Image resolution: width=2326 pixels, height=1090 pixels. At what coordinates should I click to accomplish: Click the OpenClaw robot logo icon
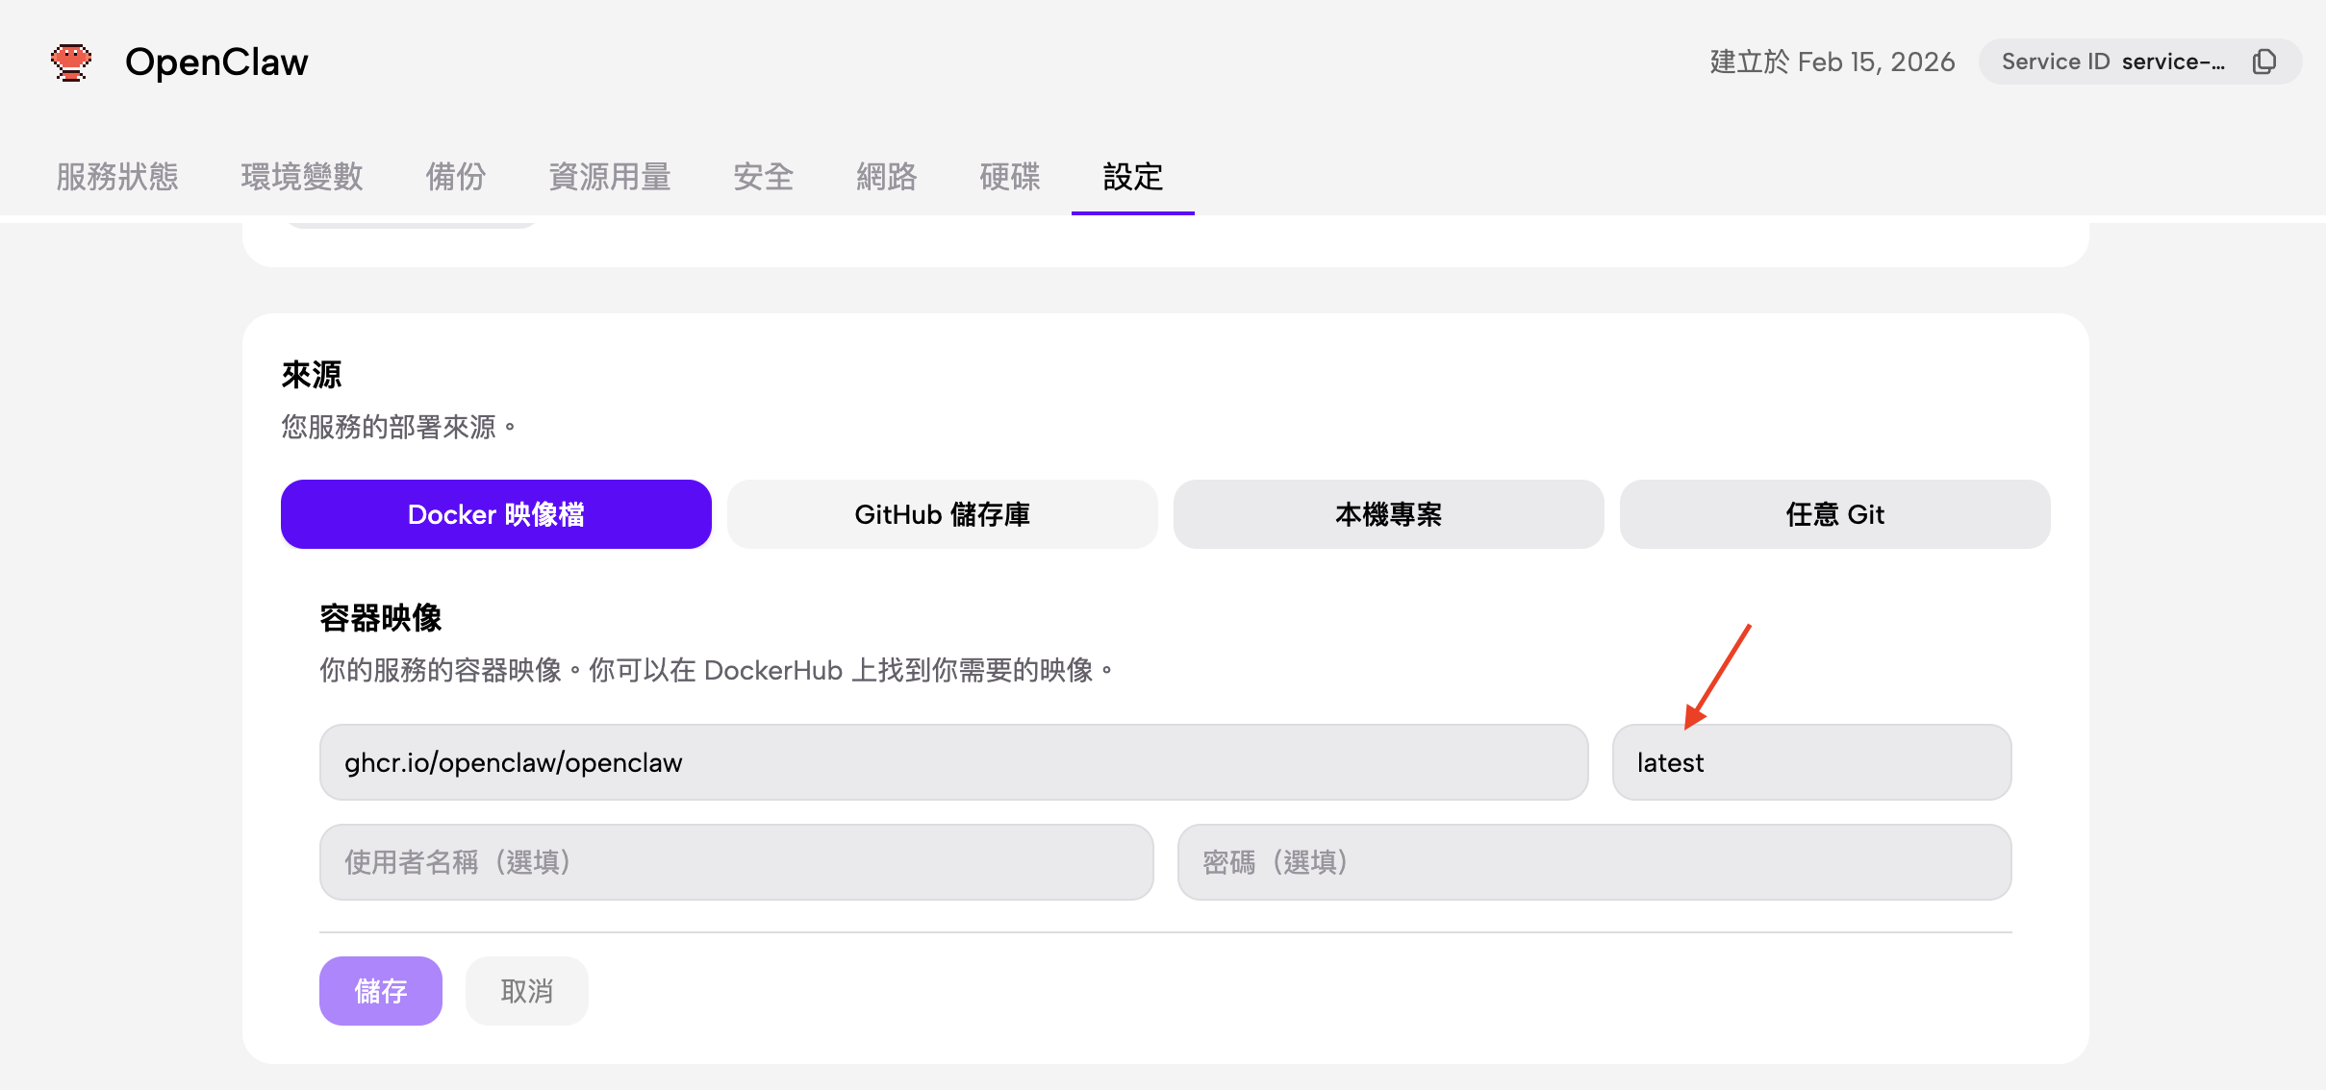click(71, 62)
